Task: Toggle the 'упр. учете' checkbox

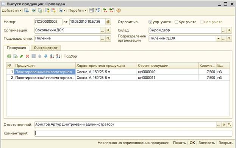Action: coord(150,22)
